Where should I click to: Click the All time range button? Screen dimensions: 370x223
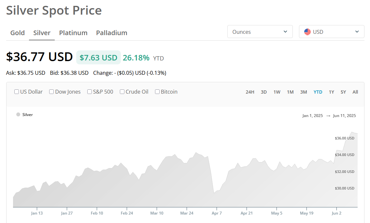point(355,92)
